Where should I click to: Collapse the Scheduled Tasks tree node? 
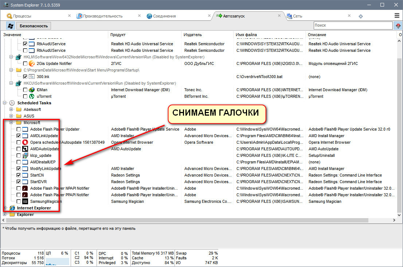click(4, 103)
